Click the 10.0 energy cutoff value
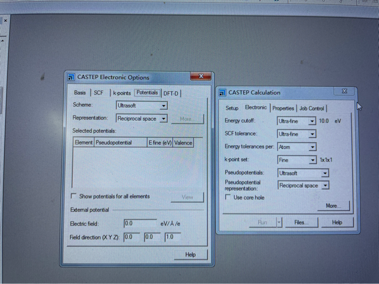 coord(323,121)
